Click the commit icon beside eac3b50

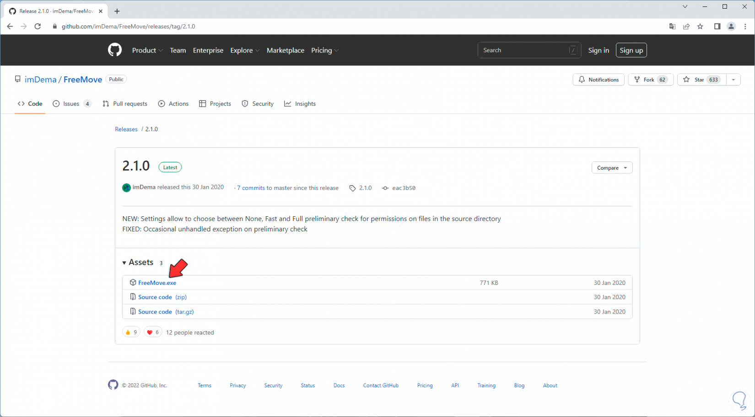[x=385, y=188]
